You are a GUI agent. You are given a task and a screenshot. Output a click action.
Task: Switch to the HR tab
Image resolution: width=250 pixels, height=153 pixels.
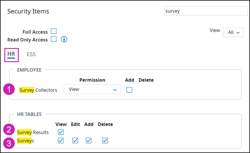11,54
